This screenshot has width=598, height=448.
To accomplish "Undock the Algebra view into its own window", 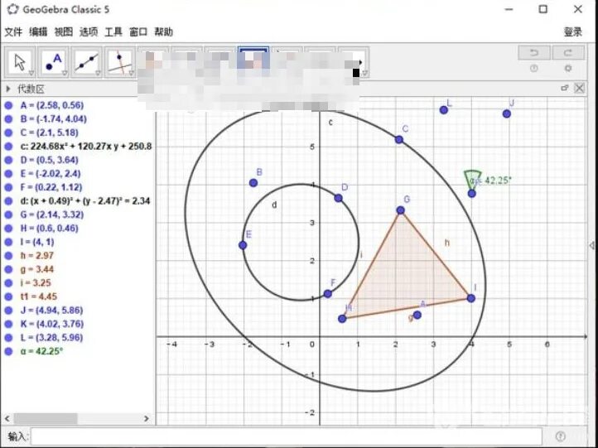I will pos(565,88).
